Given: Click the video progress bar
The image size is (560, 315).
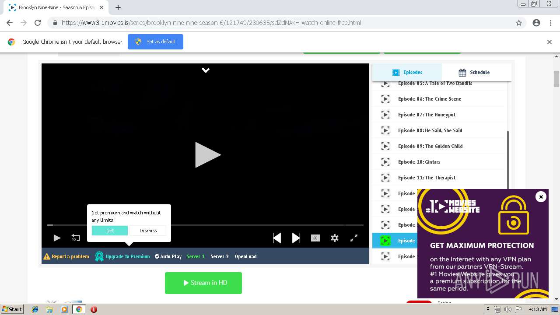Looking at the screenshot, I should [x=205, y=225].
